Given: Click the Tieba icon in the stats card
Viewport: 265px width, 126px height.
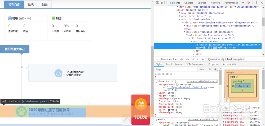Looking at the screenshot, I should pos(10,18).
